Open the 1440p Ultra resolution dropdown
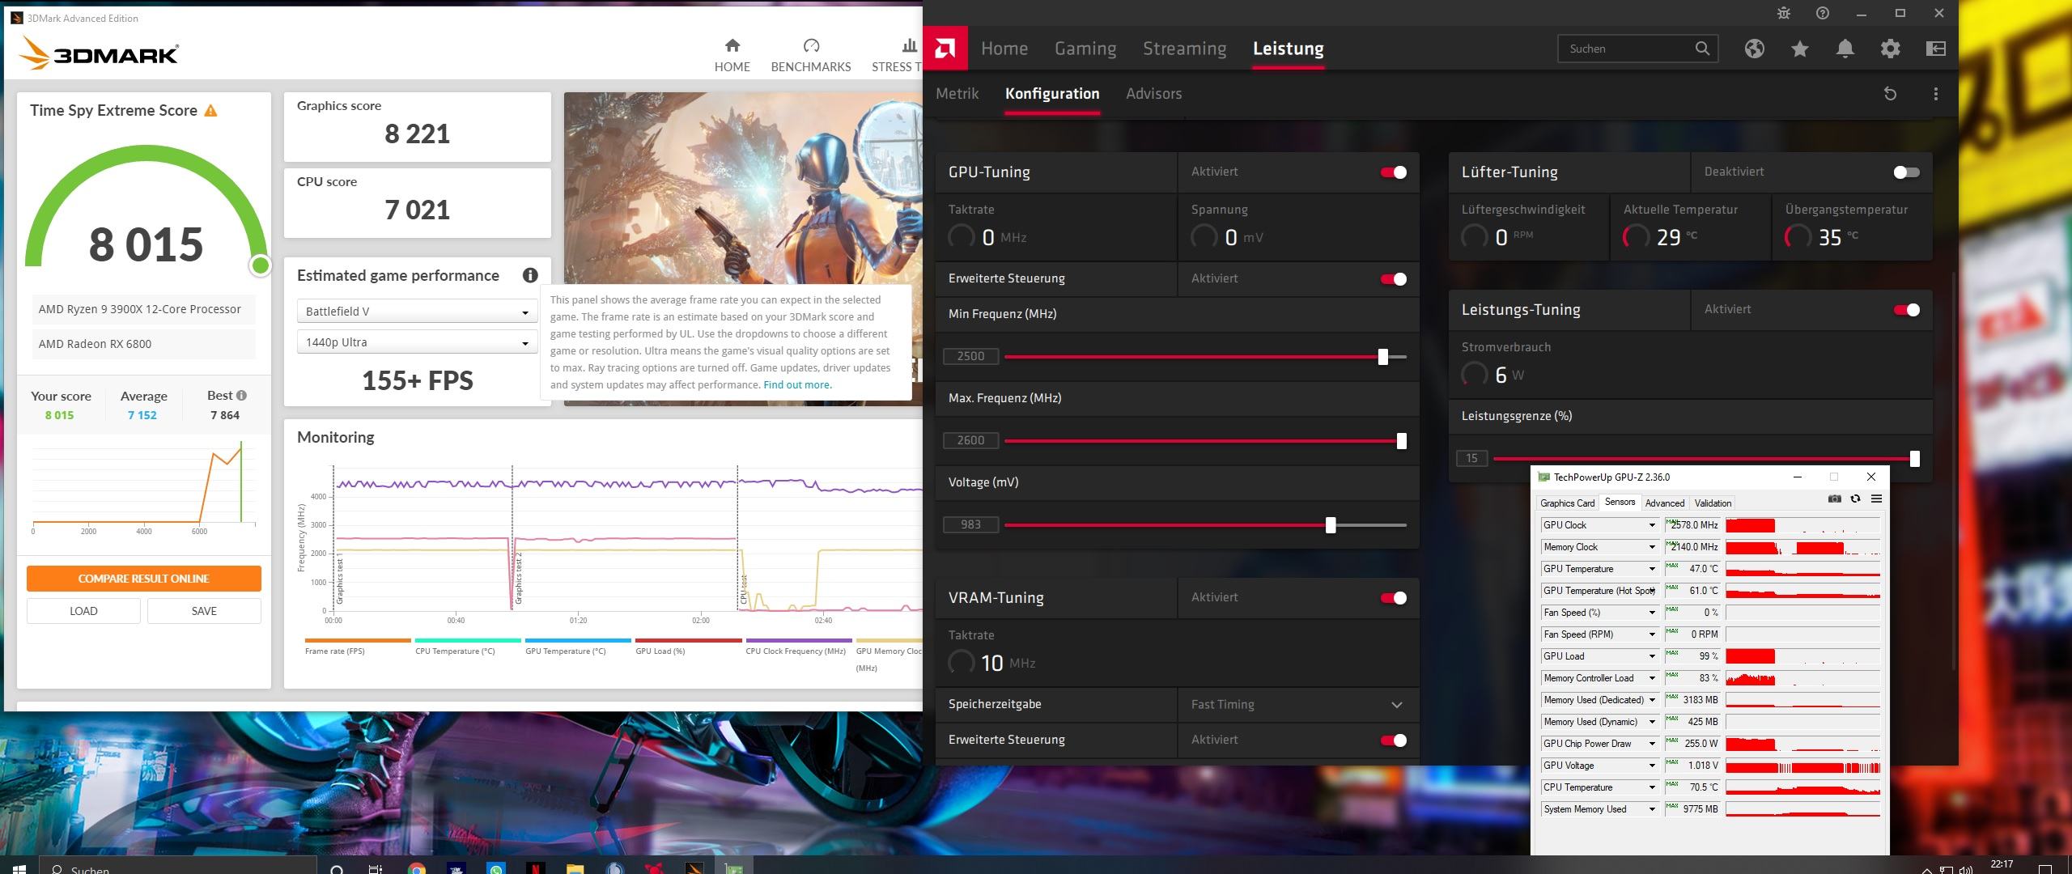 [417, 342]
